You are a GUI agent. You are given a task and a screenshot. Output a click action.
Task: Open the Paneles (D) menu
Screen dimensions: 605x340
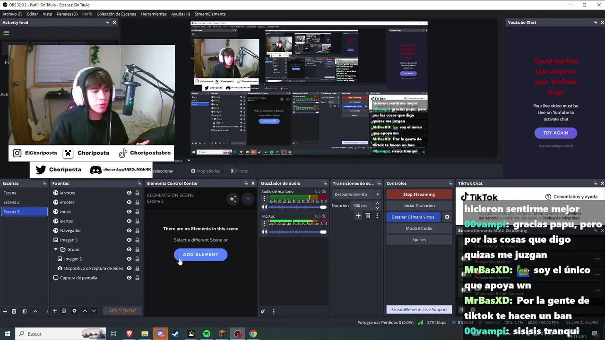[x=67, y=14]
